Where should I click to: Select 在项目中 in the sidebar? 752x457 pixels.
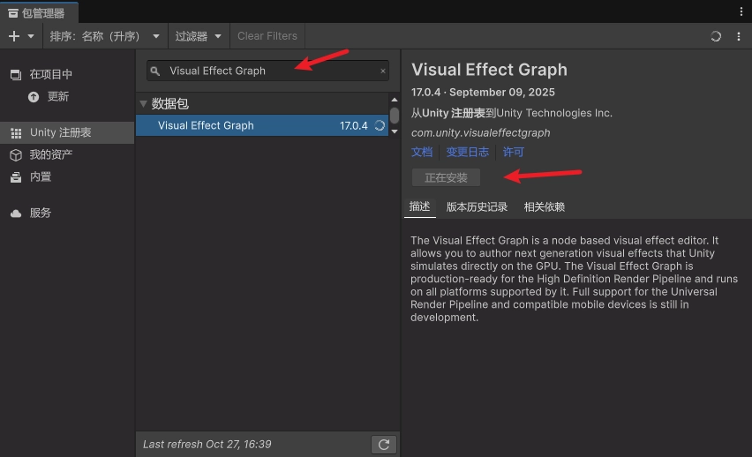[50, 74]
